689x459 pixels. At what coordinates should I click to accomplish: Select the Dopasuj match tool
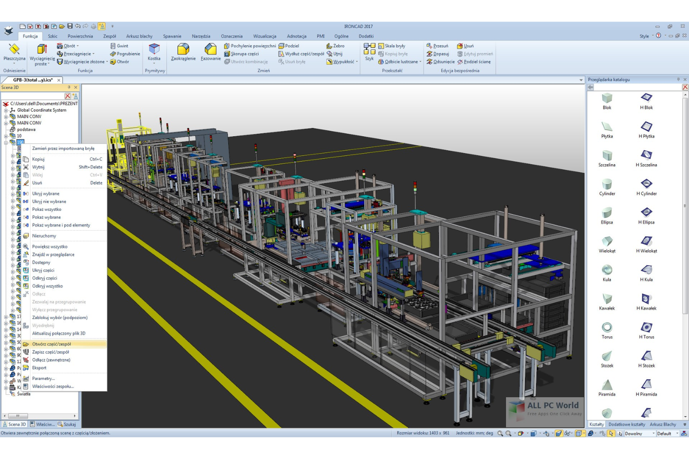[438, 54]
